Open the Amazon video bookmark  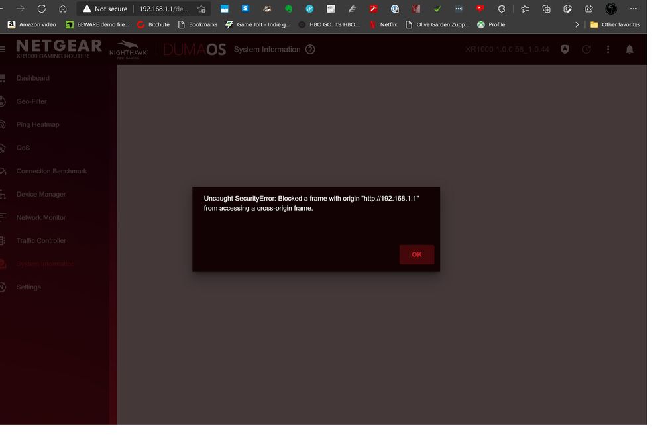pos(32,24)
